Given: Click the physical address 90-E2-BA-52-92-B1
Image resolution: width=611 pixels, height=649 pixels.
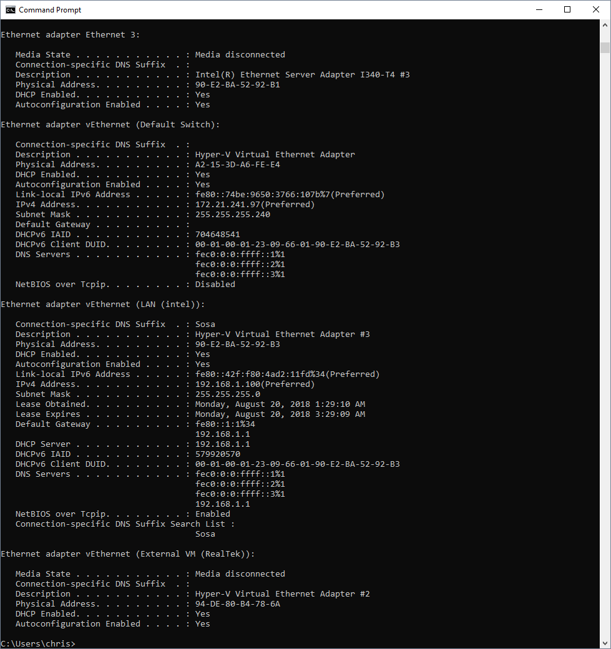Looking at the screenshot, I should [237, 85].
